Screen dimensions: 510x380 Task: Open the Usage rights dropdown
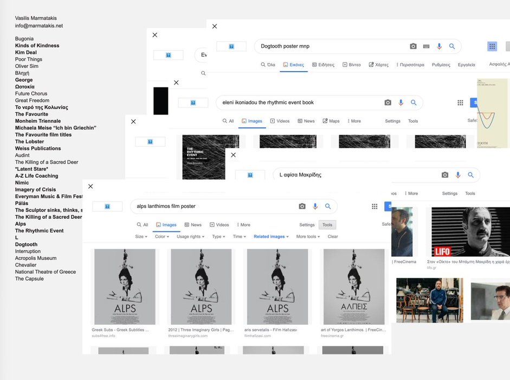coord(191,237)
